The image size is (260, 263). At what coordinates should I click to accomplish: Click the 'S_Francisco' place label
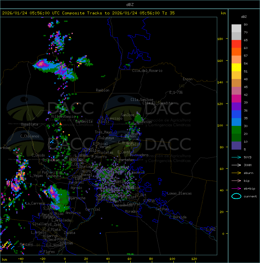click(x=112, y=118)
